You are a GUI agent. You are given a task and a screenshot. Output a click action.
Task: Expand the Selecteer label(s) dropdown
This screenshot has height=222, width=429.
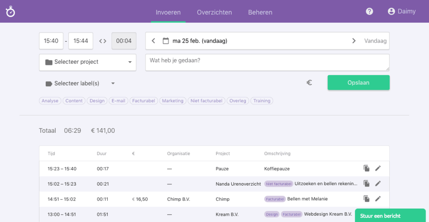pos(80,83)
